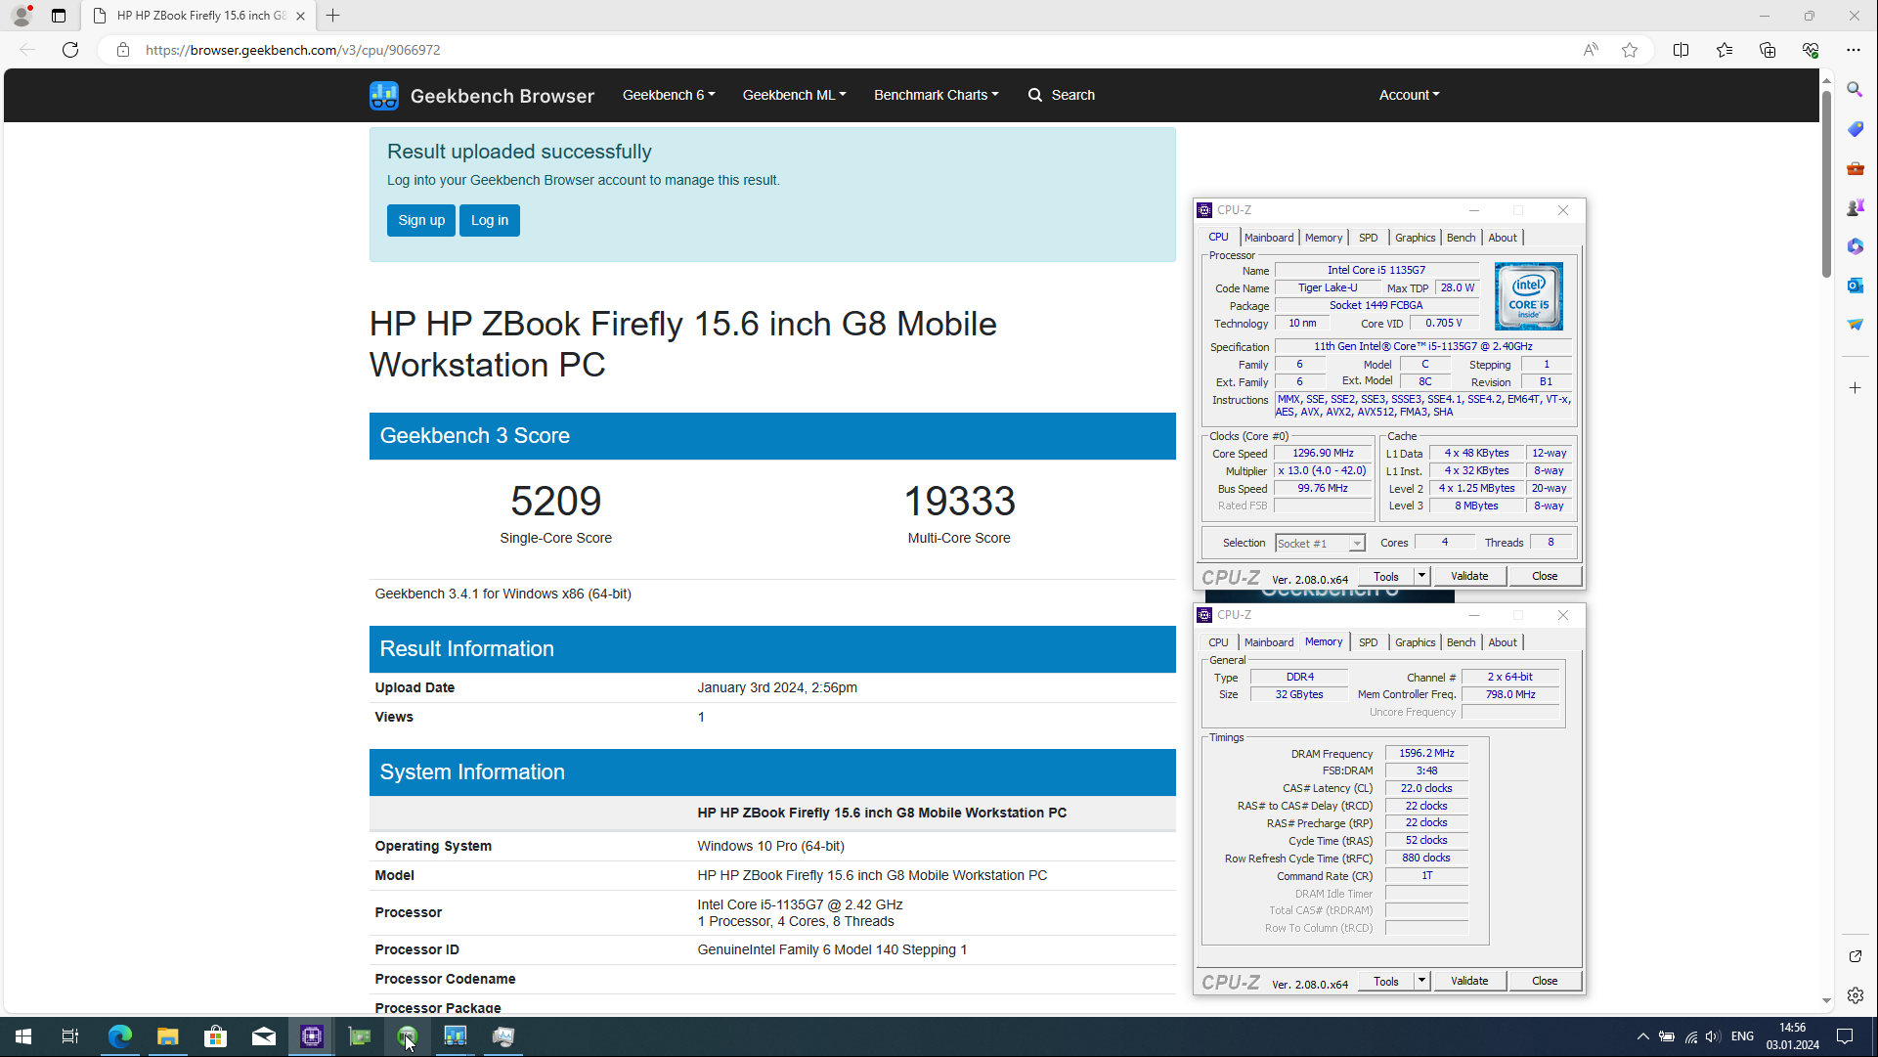Open the sidebar shopping tag icon

(x=1856, y=129)
